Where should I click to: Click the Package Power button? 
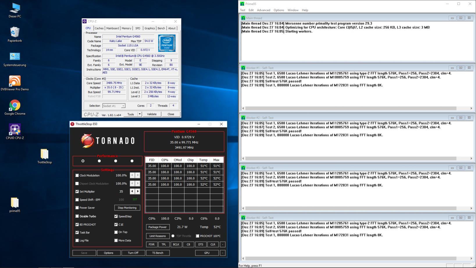(x=158, y=227)
